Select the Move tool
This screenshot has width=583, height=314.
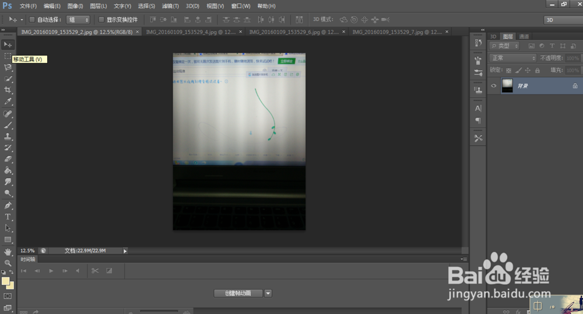(x=8, y=44)
